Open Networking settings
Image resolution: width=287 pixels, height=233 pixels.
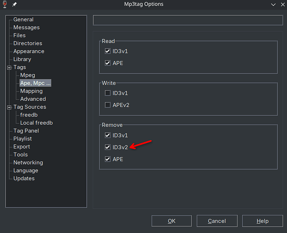click(x=28, y=163)
